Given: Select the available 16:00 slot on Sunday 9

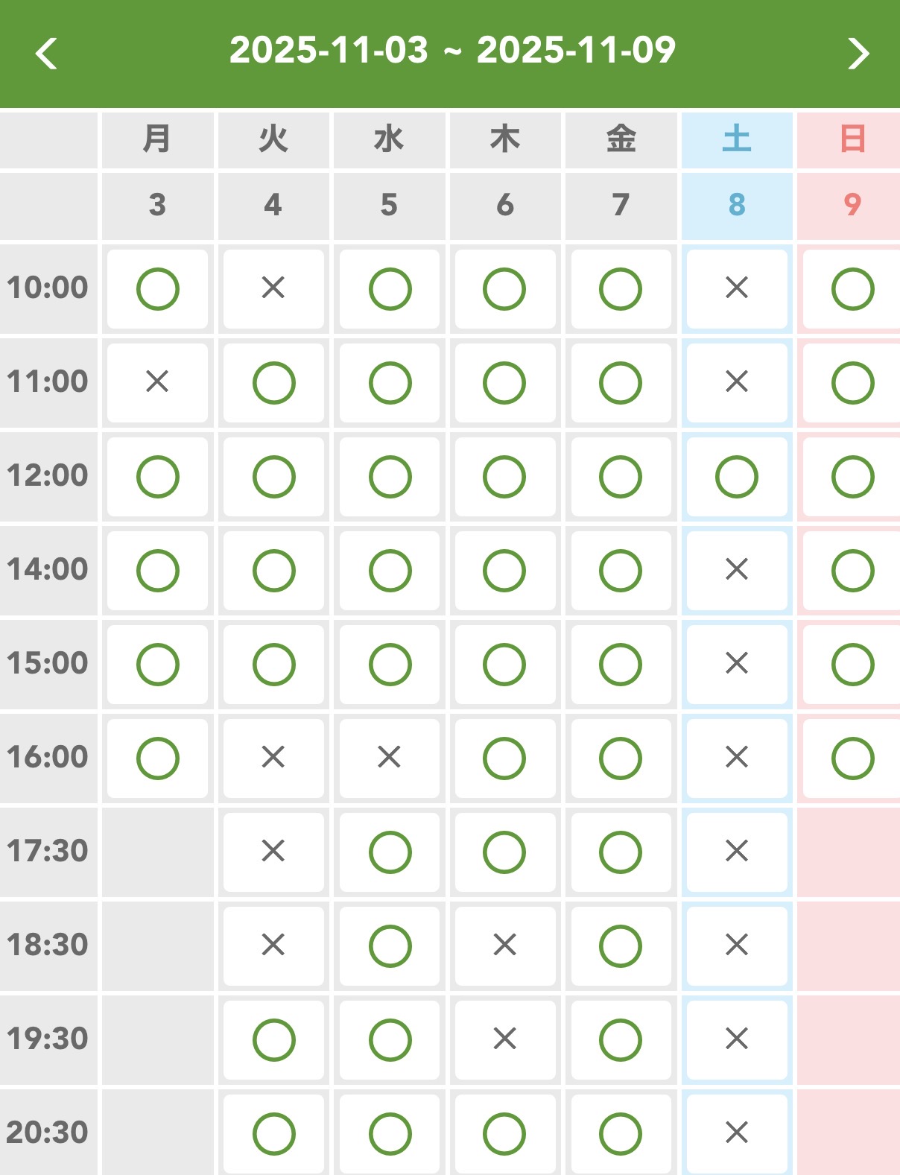Looking at the screenshot, I should (852, 758).
